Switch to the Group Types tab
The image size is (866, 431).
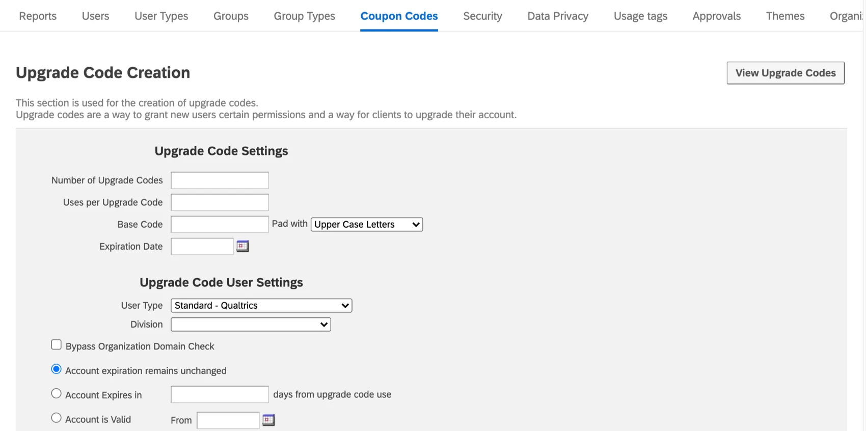point(304,16)
